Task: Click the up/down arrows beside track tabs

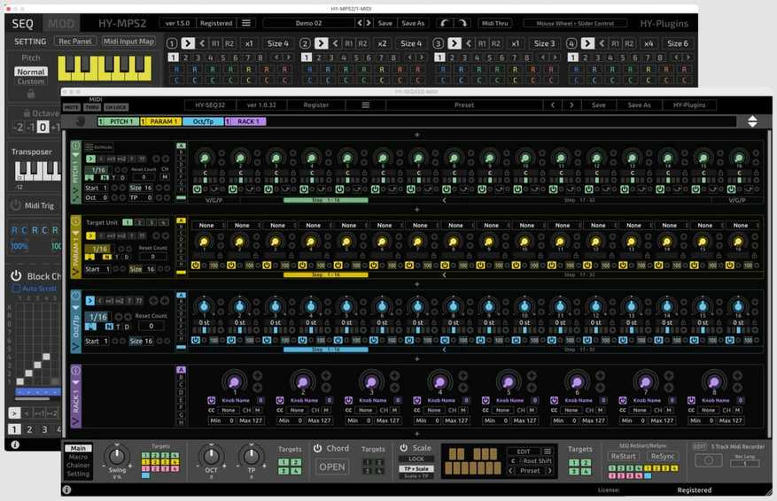Action: click(752, 121)
